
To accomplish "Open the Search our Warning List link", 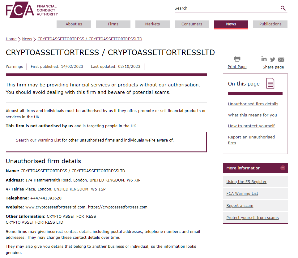I will click(x=38, y=140).
